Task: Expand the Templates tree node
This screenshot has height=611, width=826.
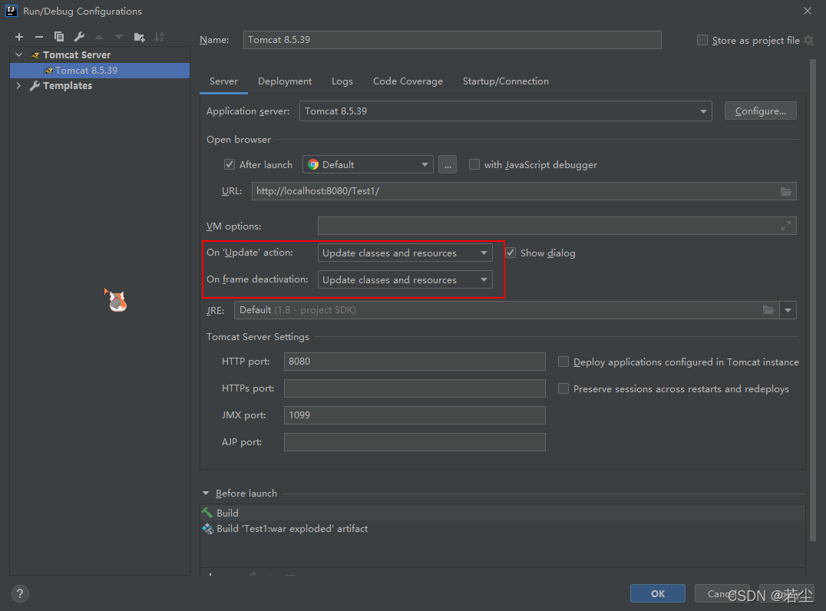Action: coord(19,85)
